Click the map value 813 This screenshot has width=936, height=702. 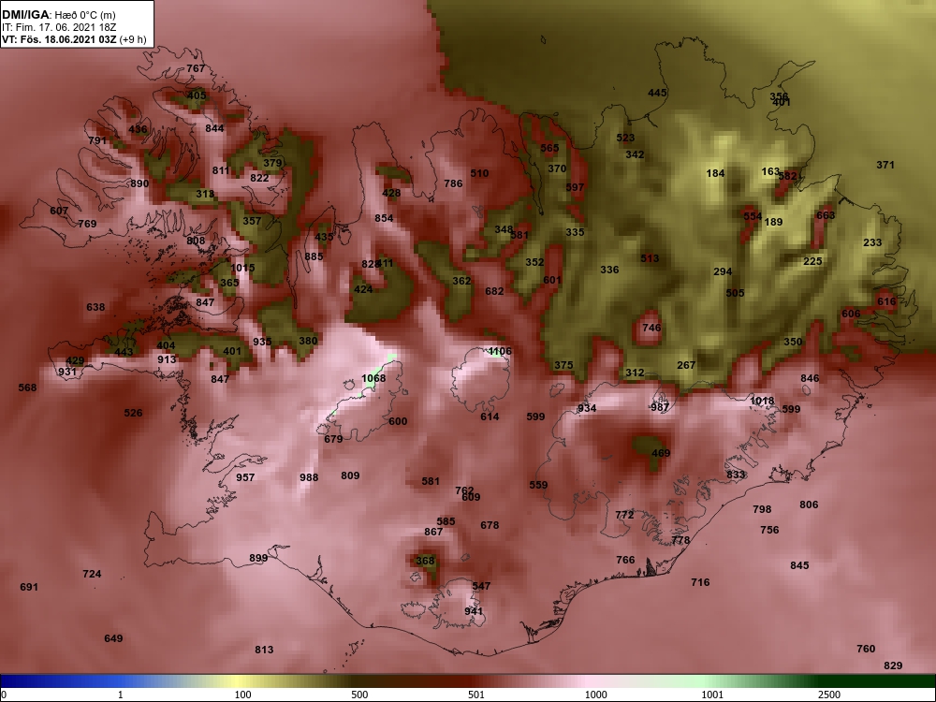(264, 651)
